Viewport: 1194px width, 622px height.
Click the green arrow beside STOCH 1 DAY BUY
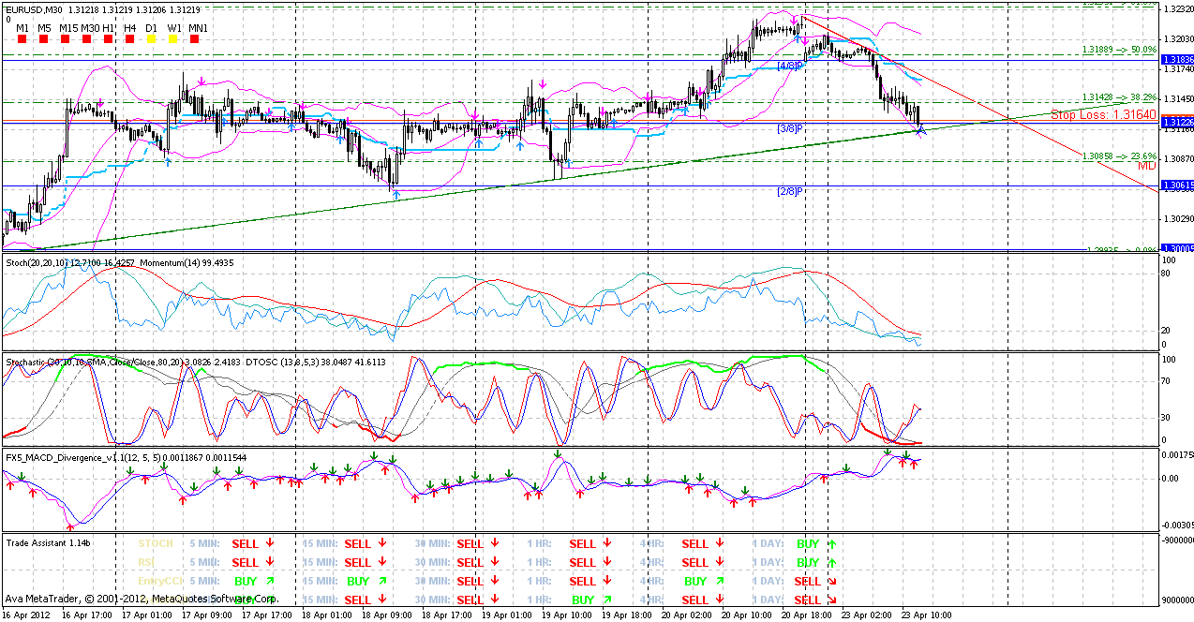[831, 542]
